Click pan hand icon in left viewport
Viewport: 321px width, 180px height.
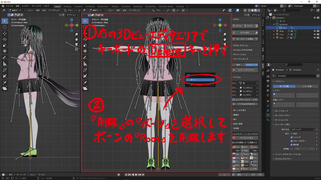click(76, 39)
